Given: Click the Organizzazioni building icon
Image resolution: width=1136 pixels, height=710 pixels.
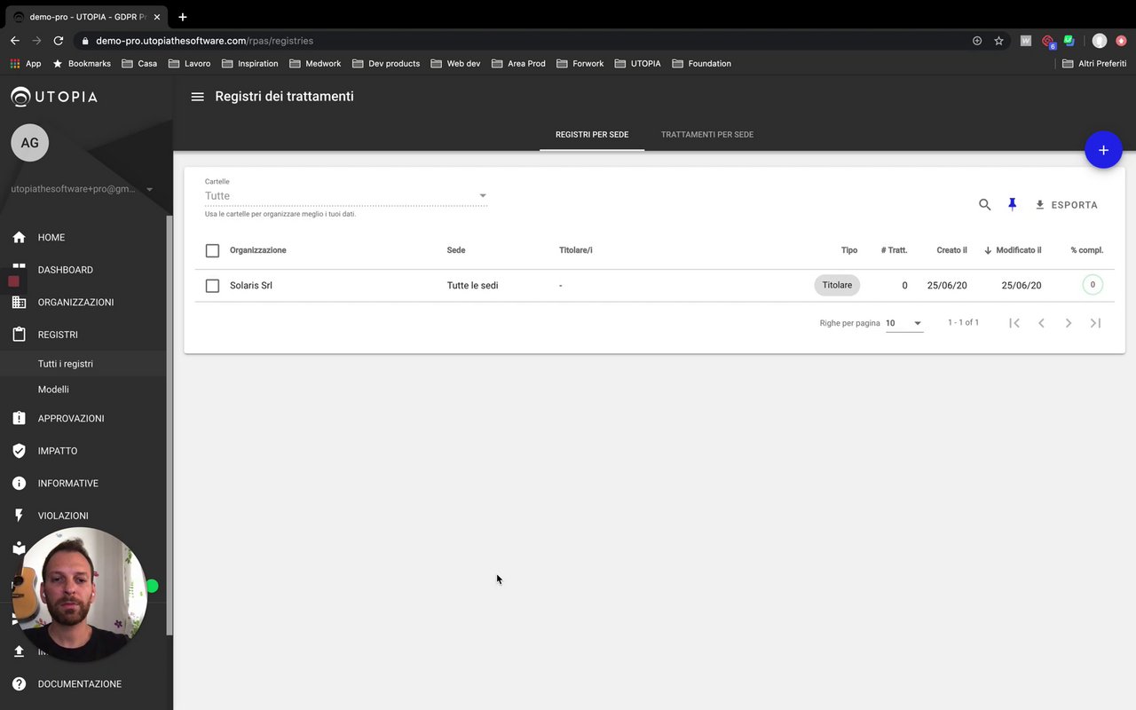Looking at the screenshot, I should pyautogui.click(x=19, y=303).
